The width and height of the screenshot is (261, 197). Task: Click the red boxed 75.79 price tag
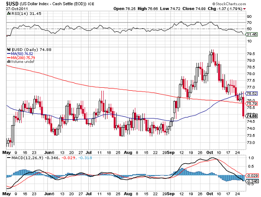tap(252, 104)
